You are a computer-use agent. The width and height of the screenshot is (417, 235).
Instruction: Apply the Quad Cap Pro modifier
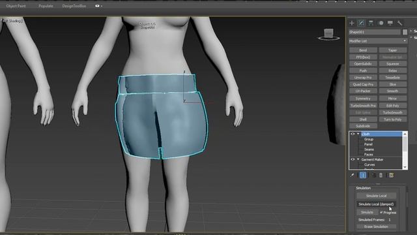pyautogui.click(x=363, y=84)
